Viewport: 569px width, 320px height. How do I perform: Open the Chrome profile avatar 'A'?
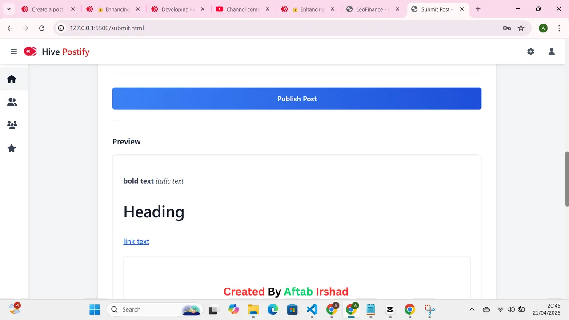[543, 28]
